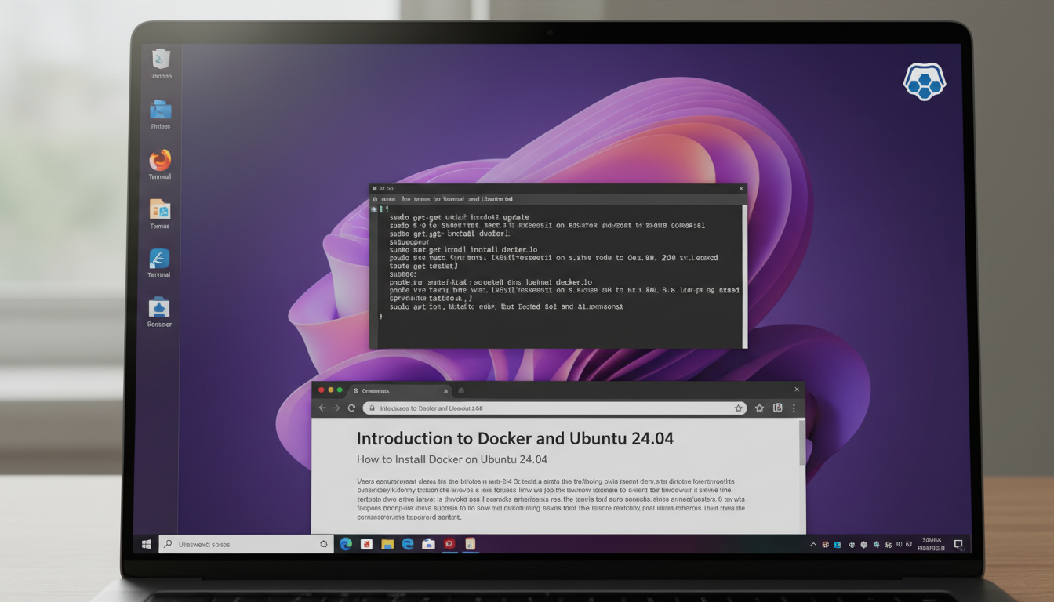The width and height of the screenshot is (1054, 602).
Task: Click the browser forward arrow
Action: point(336,408)
